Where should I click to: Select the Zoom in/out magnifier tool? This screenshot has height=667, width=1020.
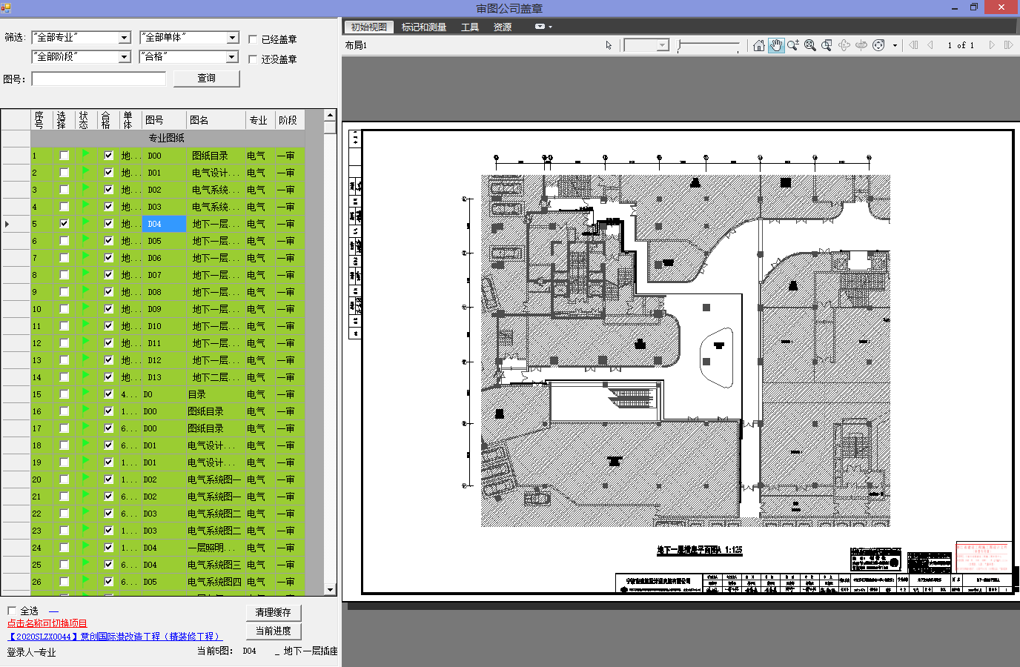tap(792, 45)
